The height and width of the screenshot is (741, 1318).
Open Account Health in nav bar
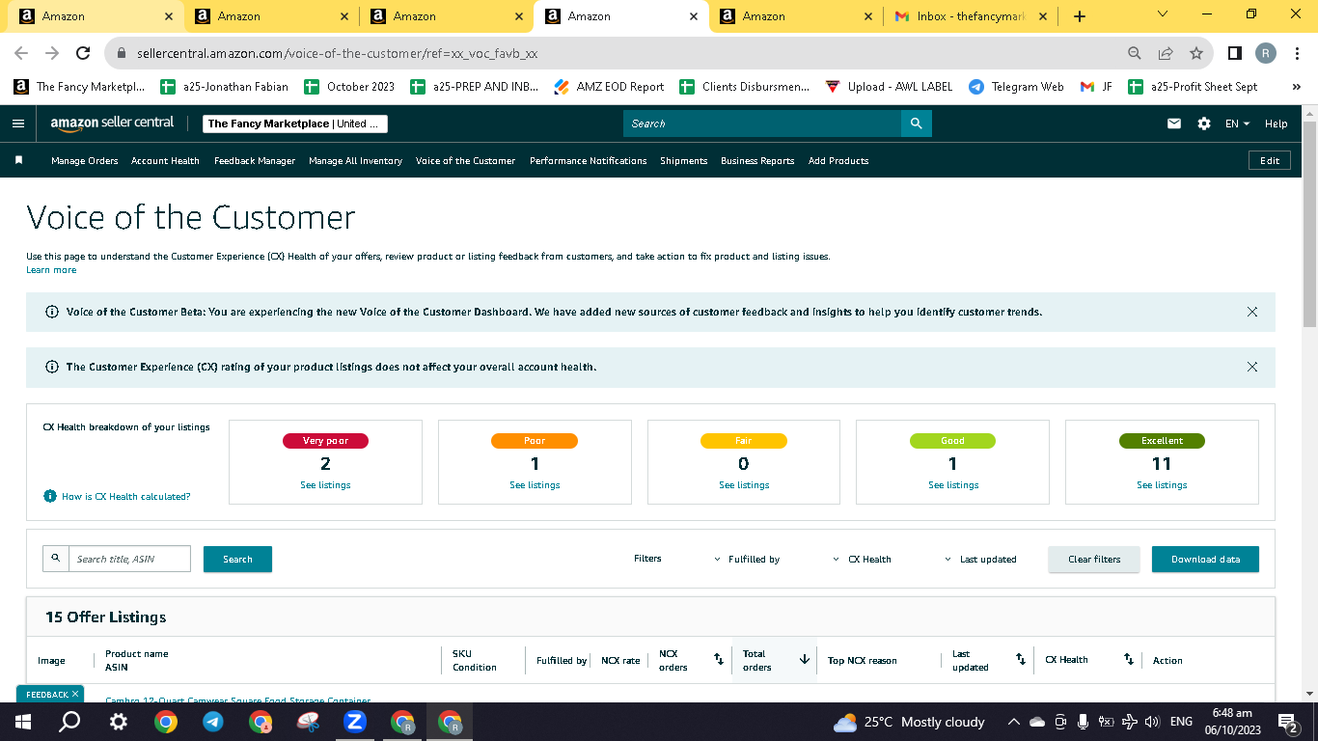(165, 161)
